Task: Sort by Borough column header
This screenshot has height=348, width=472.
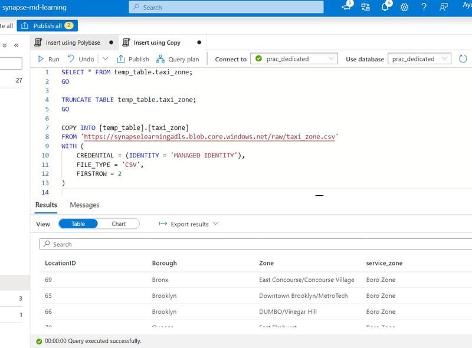Action: coord(165,263)
